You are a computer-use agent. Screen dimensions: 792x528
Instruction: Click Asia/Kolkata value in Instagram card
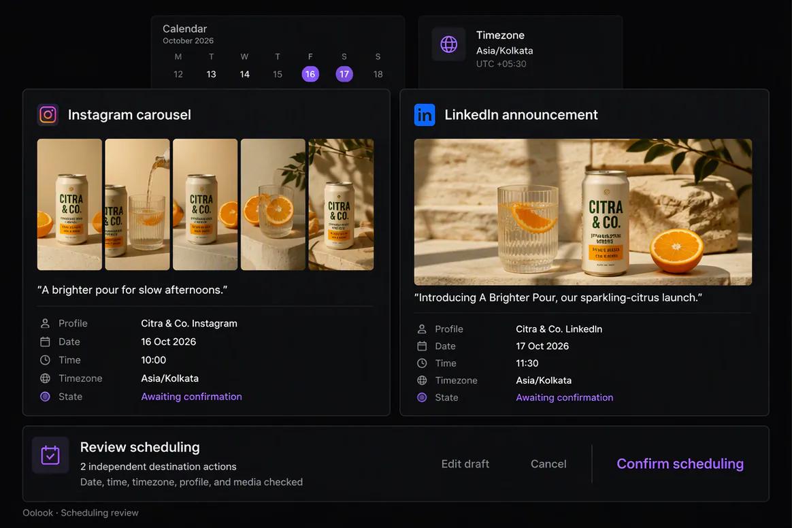169,378
